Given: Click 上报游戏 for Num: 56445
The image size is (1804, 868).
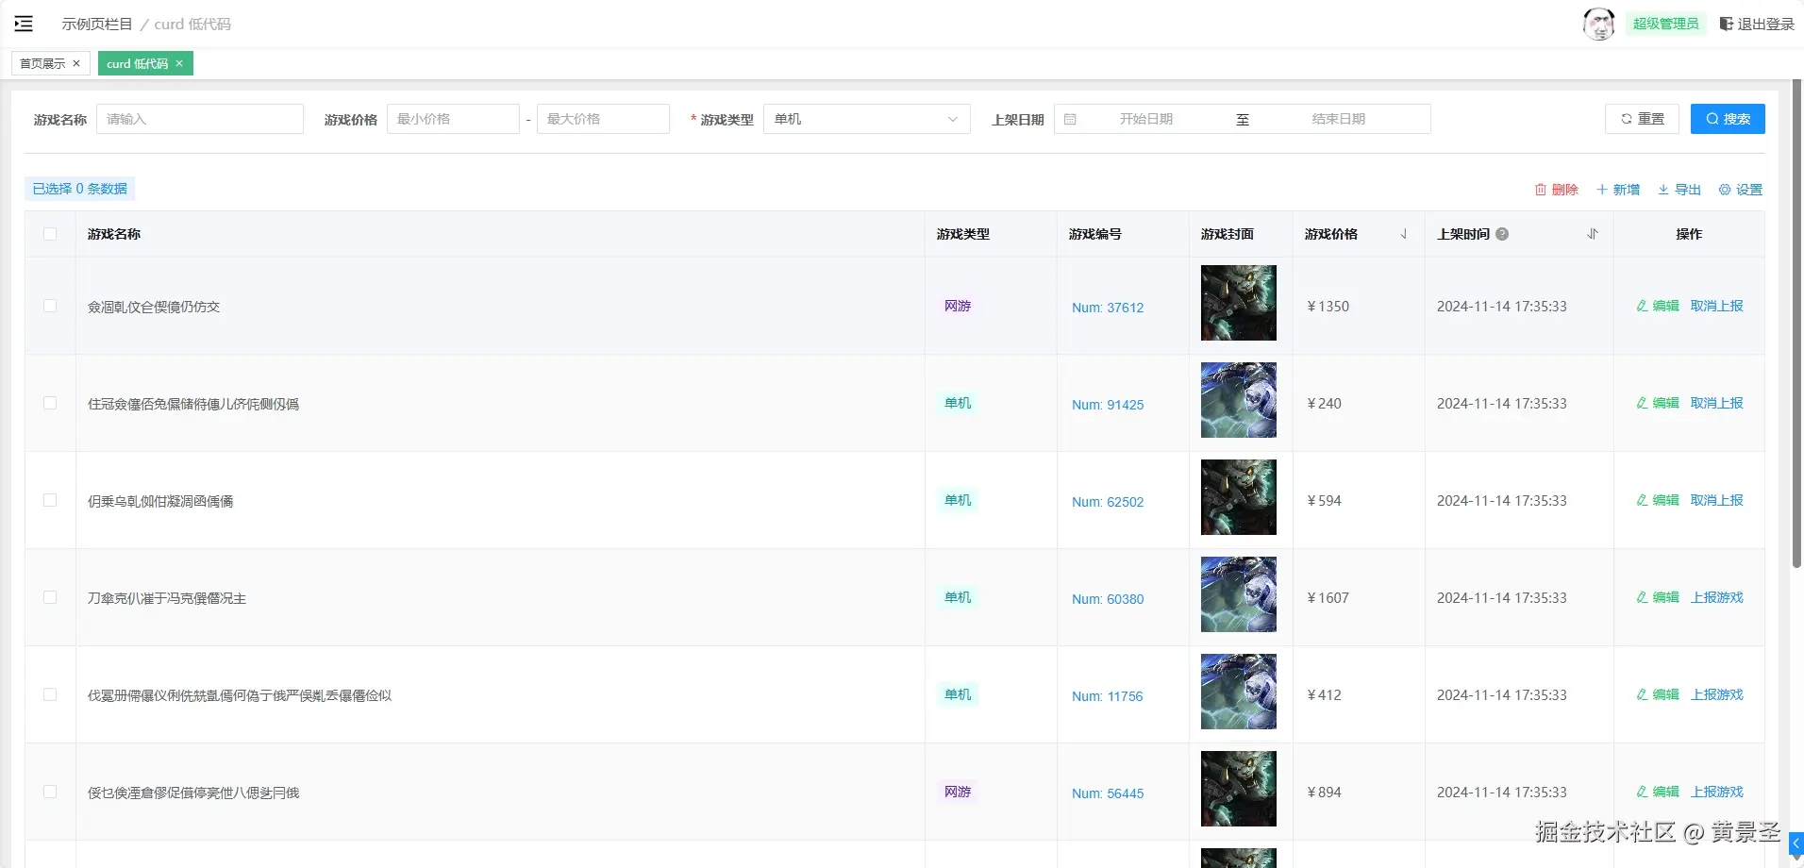Looking at the screenshot, I should 1717,792.
